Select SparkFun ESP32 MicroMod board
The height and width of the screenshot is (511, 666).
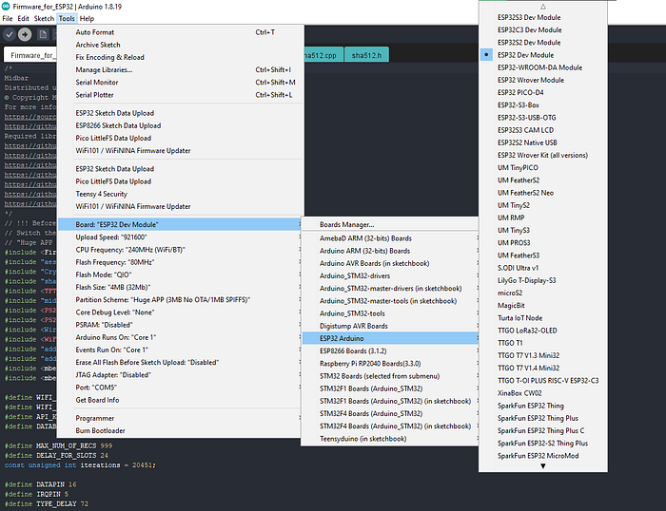coord(543,456)
